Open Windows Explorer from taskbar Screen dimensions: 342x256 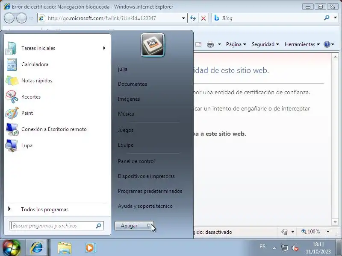coord(65,248)
